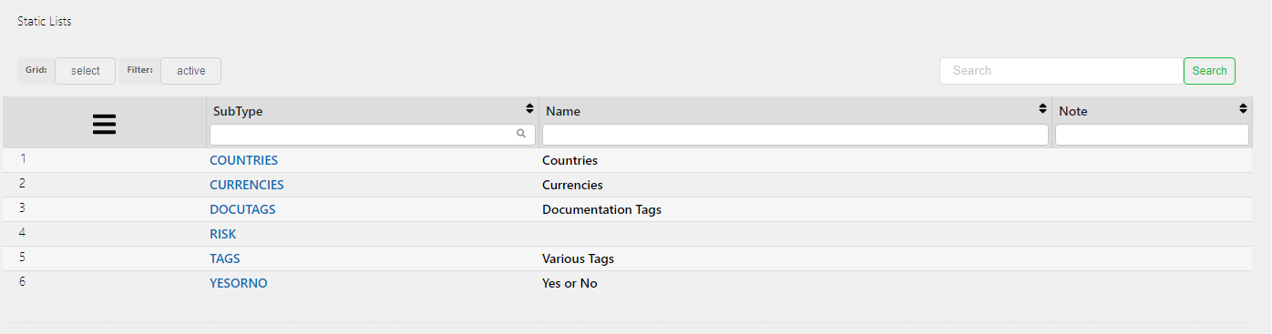Open the hamburger grid menu icon

pos(104,125)
